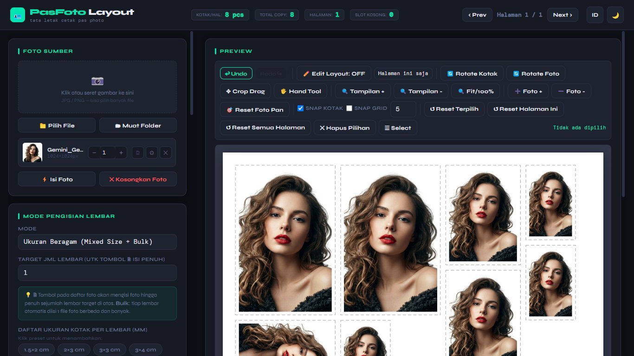
Task: Uncheck the SNAP KOTAK checkbox
Action: point(300,108)
